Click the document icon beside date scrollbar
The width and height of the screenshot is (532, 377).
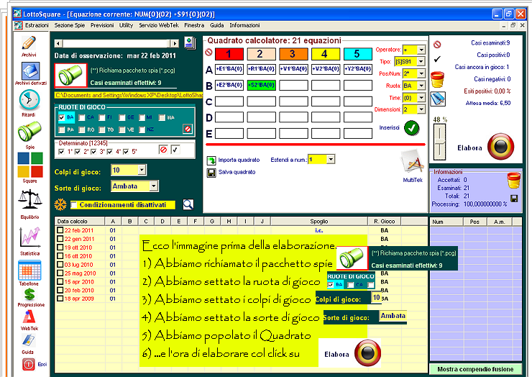190,43
